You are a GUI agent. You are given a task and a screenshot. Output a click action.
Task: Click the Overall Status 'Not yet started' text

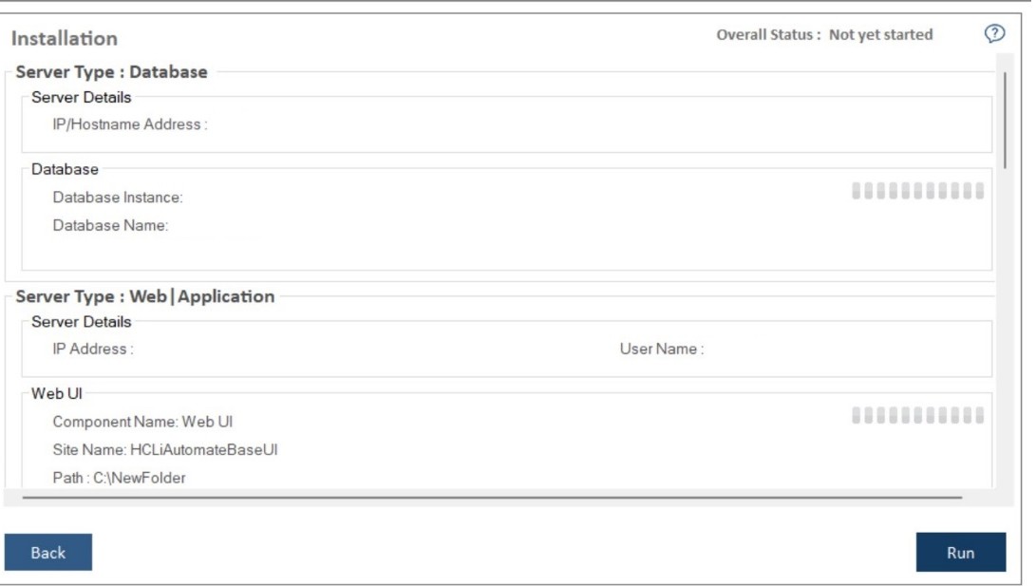[880, 35]
